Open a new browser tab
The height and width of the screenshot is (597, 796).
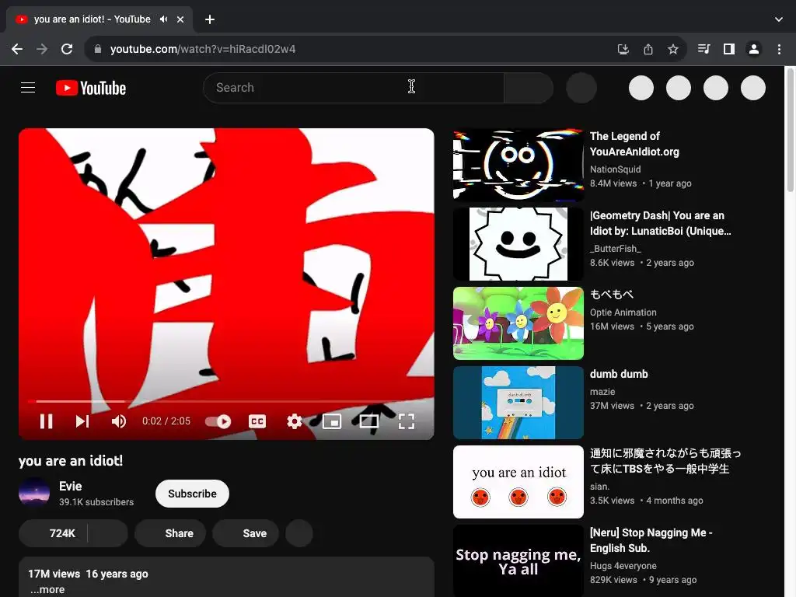210,19
